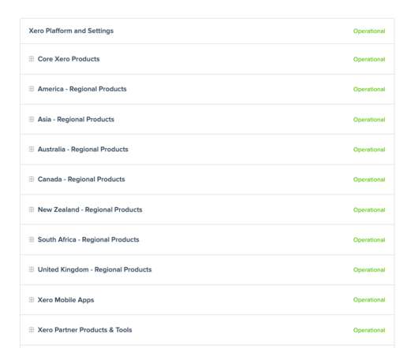Click the plus icon beside New Zealand - Regional Products
The height and width of the screenshot is (348, 418).
pyautogui.click(x=32, y=209)
